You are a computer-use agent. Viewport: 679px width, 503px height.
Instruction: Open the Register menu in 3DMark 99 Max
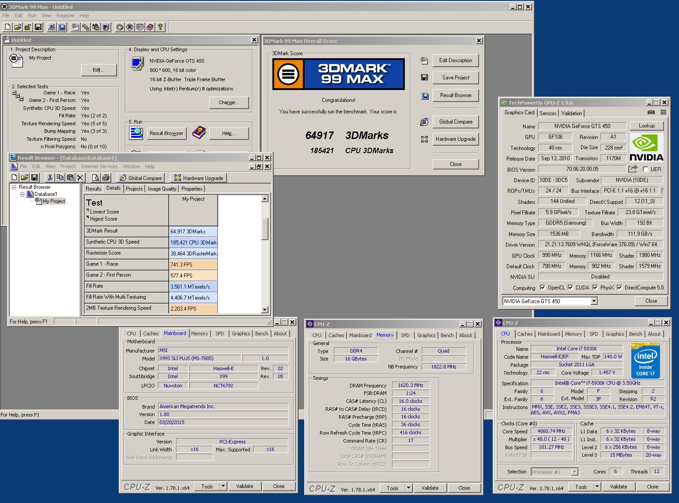pos(65,15)
